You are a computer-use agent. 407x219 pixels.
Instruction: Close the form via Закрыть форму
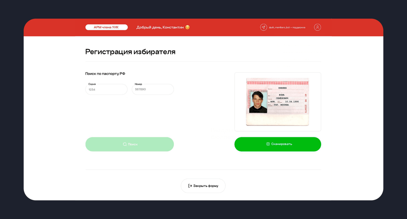tap(203, 186)
